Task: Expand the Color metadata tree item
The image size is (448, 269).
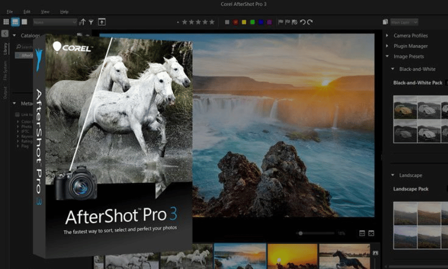Action: pyautogui.click(x=18, y=121)
